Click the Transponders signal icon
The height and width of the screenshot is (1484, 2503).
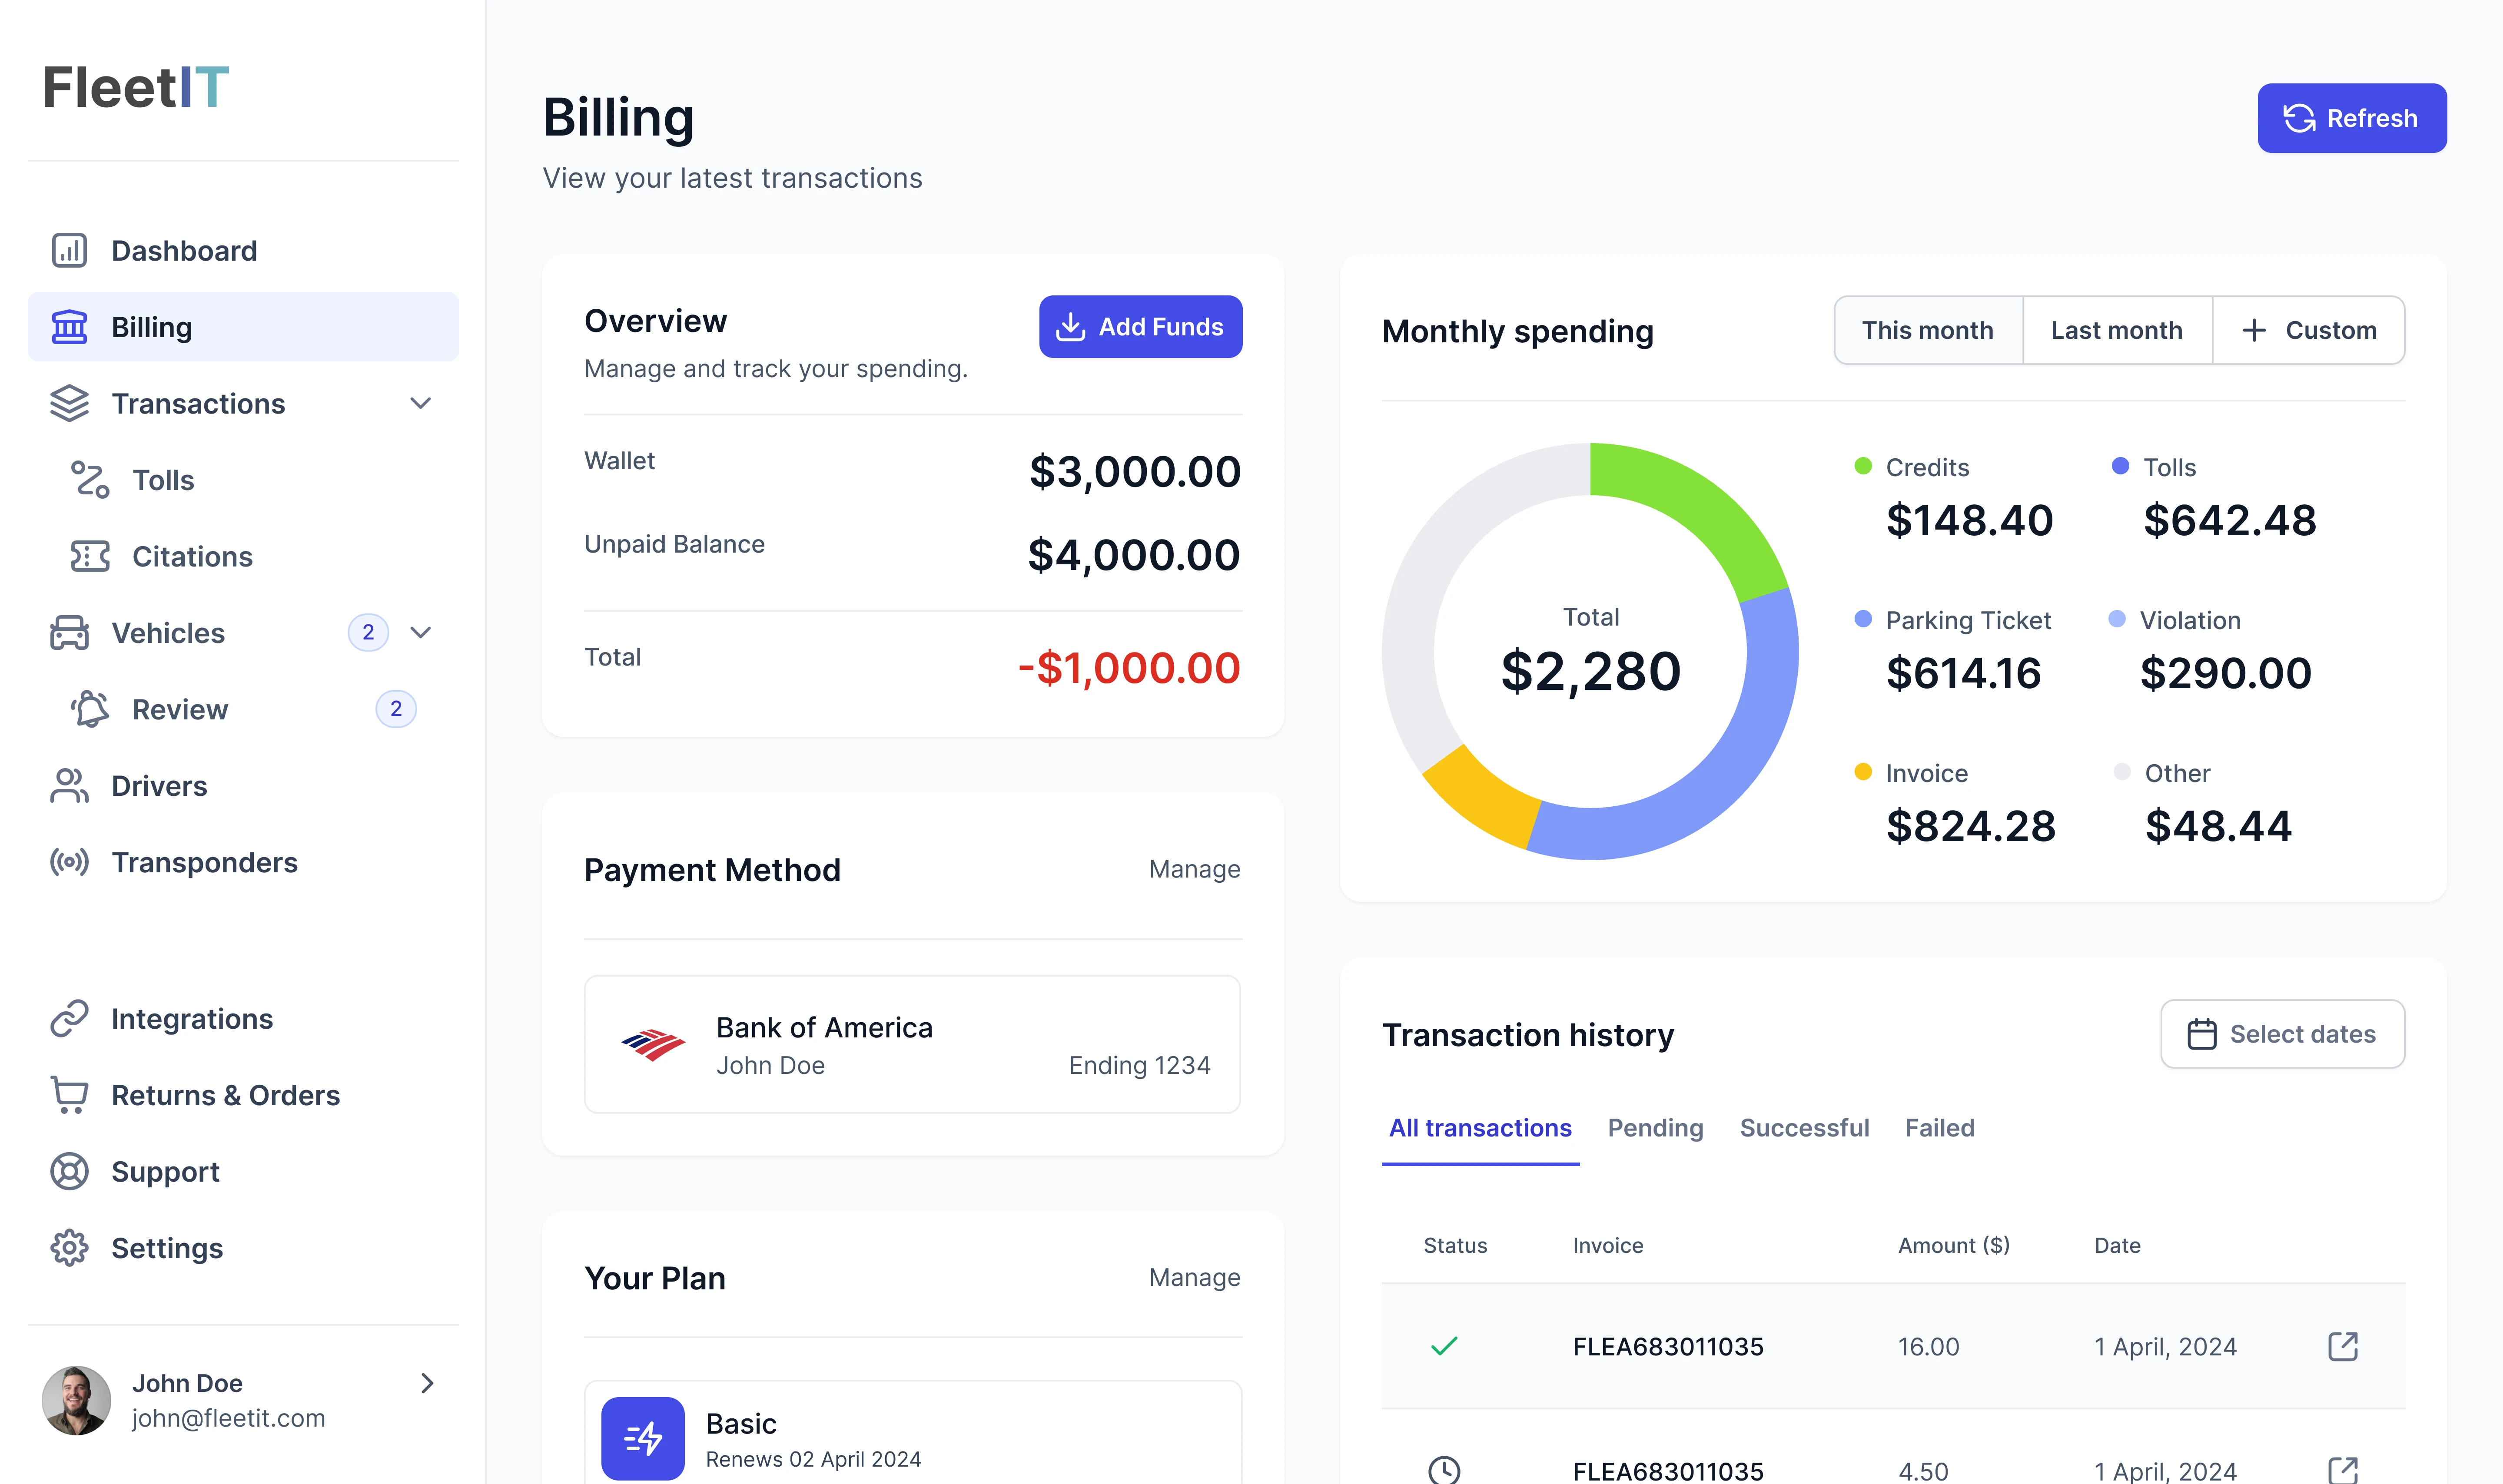tap(69, 862)
